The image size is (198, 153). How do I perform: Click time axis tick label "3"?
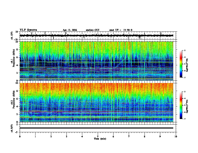(66, 136)
